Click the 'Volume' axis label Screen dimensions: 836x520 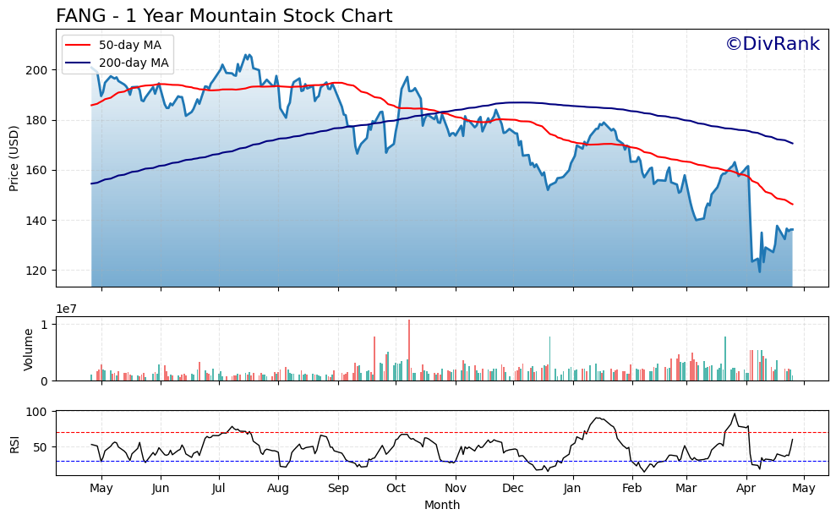[x=28, y=349]
